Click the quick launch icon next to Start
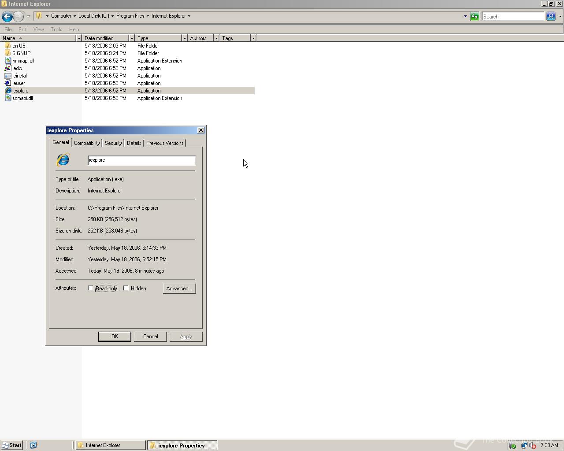This screenshot has height=451, width=564. 33,445
